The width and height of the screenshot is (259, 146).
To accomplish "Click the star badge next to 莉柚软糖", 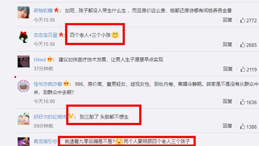I will tap(56, 10).
